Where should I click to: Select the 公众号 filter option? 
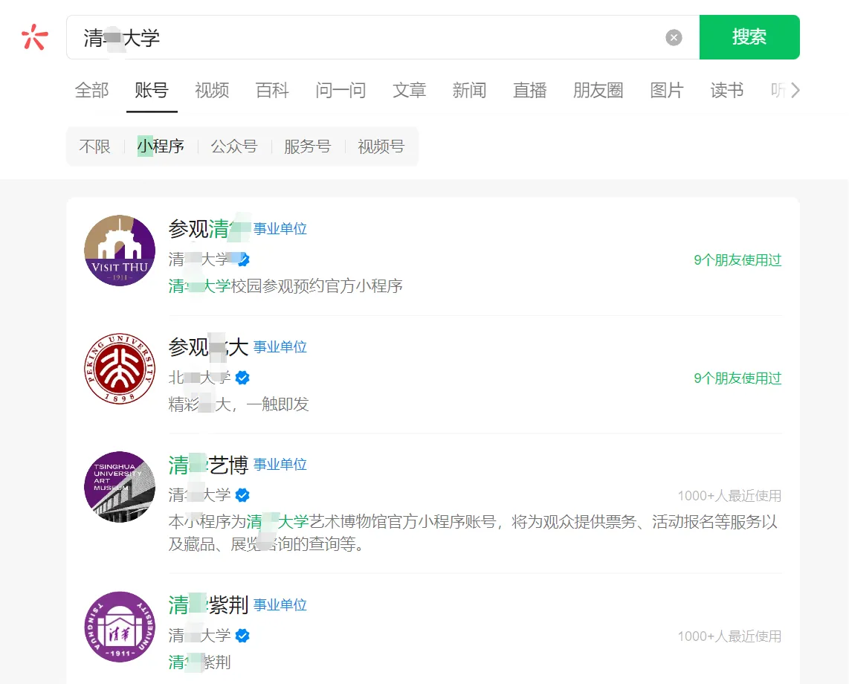(234, 146)
